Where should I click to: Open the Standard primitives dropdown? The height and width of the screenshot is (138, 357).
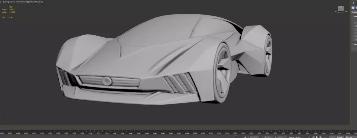click(x=354, y=12)
